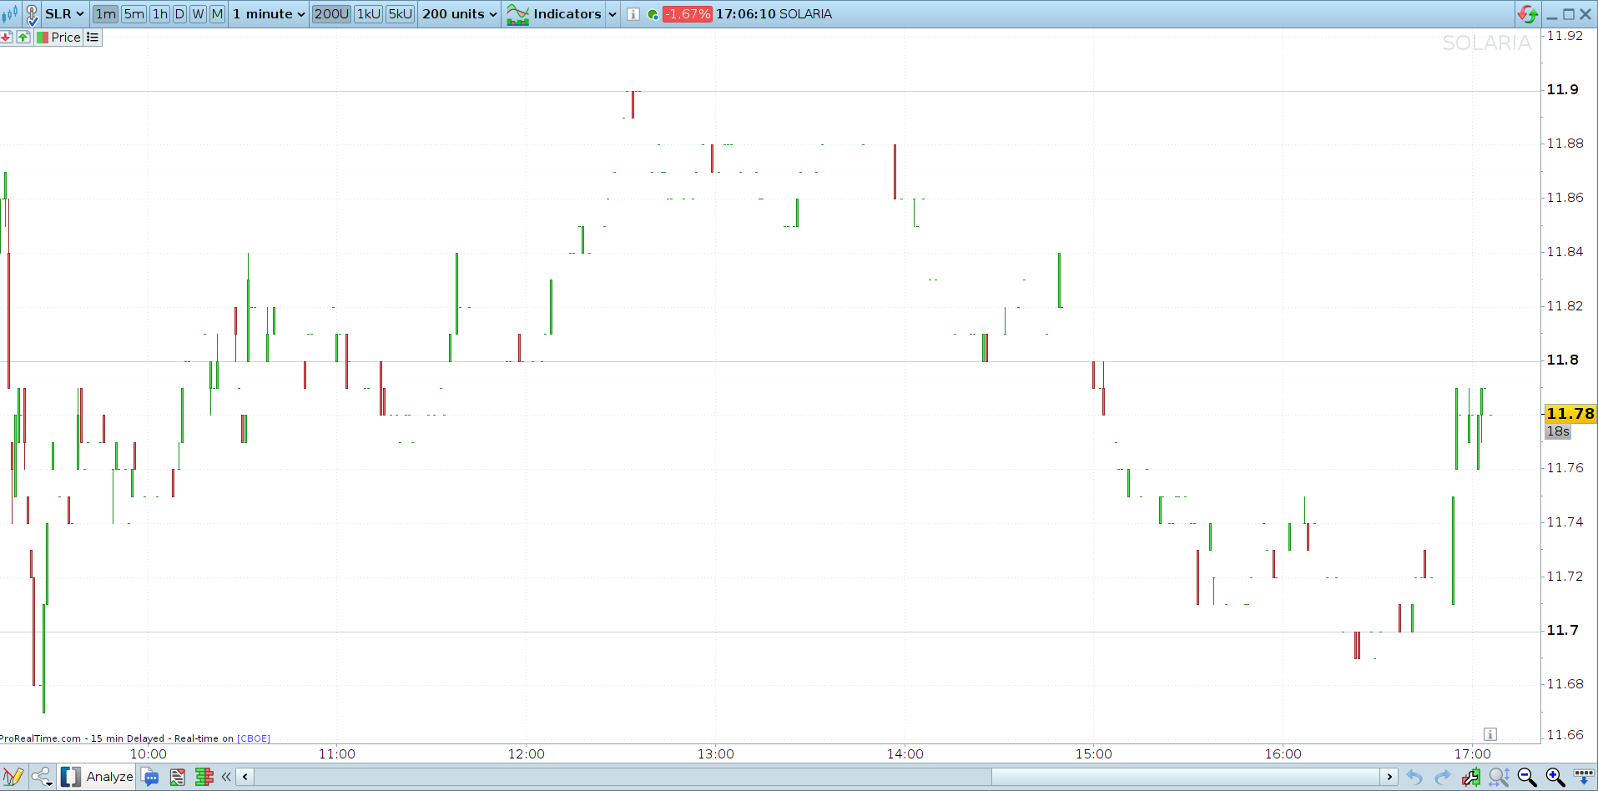
Task: Zoom out with the minus magnifier
Action: pos(1527,778)
